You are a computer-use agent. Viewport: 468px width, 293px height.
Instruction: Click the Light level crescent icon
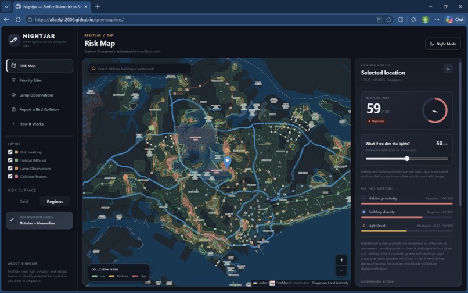(363, 226)
